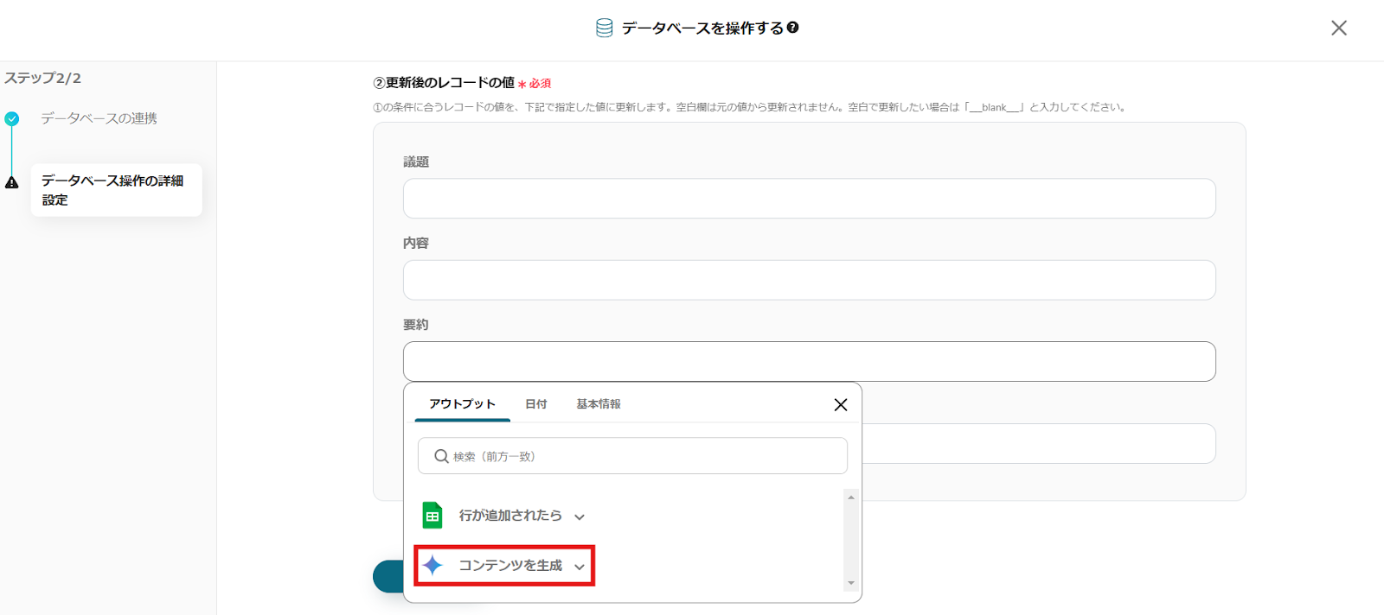Click the ステップ2/2 label
This screenshot has height=615, width=1384.
coord(42,78)
